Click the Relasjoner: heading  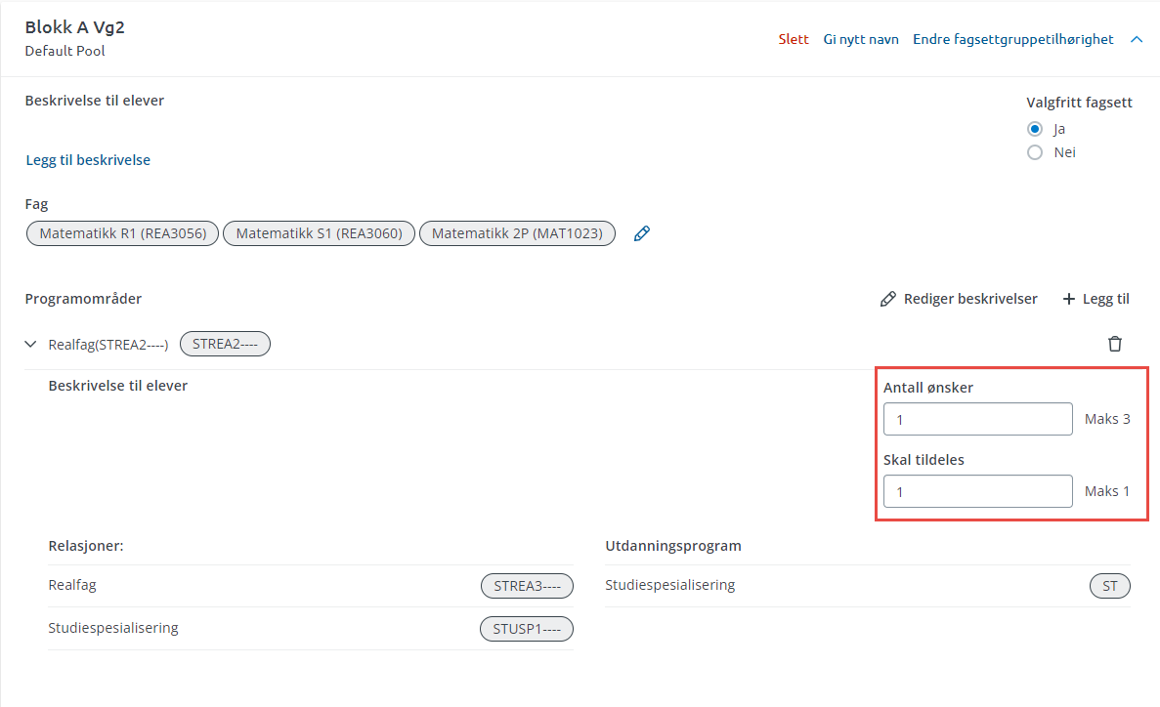point(86,546)
